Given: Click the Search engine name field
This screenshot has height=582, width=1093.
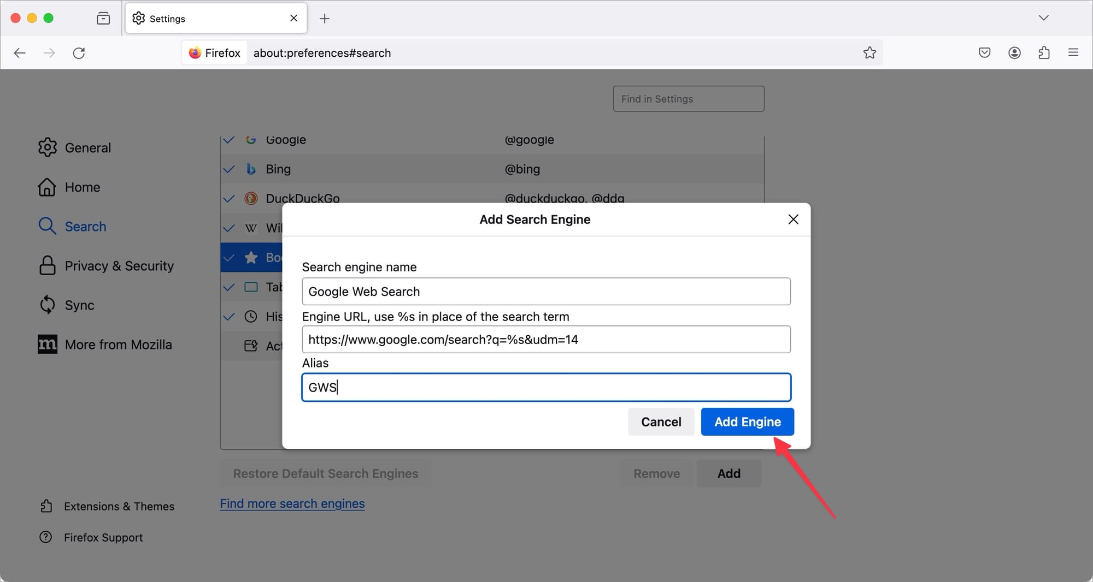Looking at the screenshot, I should coord(546,292).
